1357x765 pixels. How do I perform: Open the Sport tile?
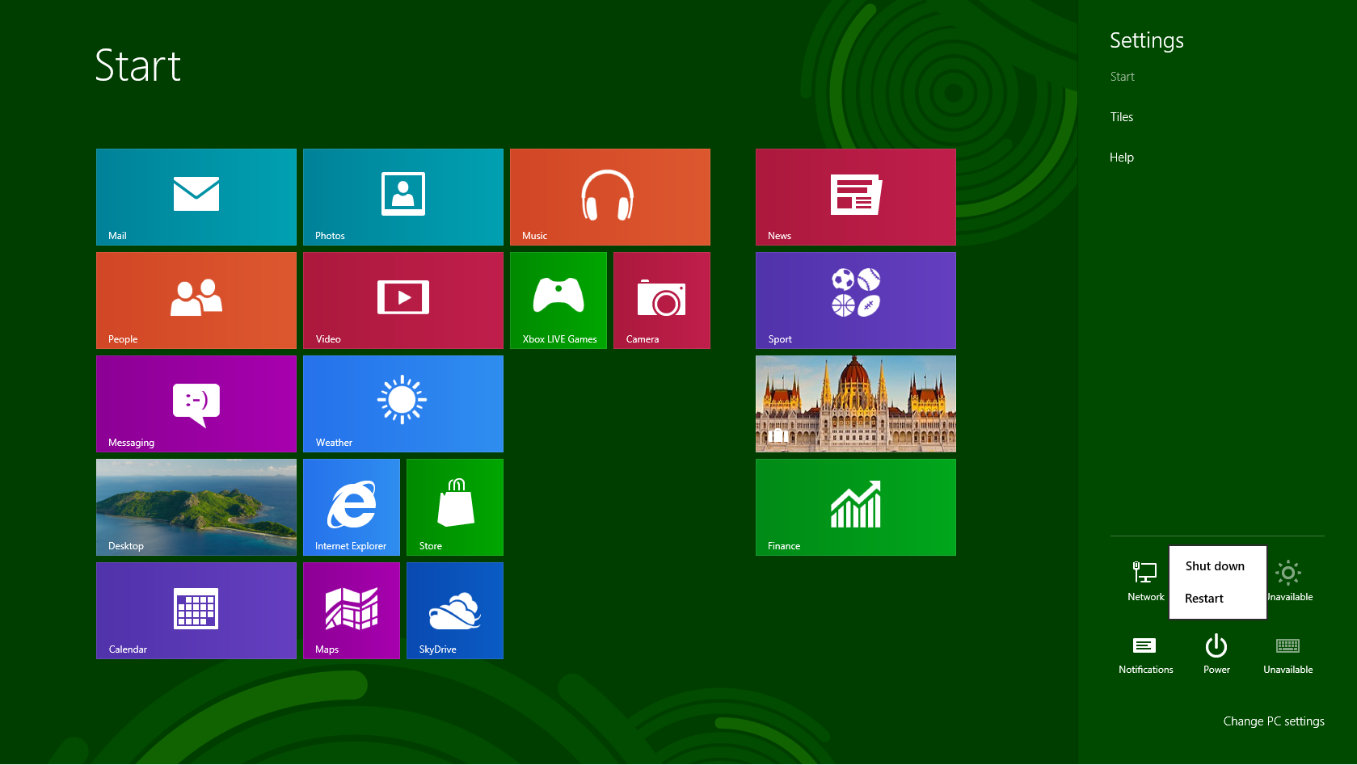coord(856,301)
